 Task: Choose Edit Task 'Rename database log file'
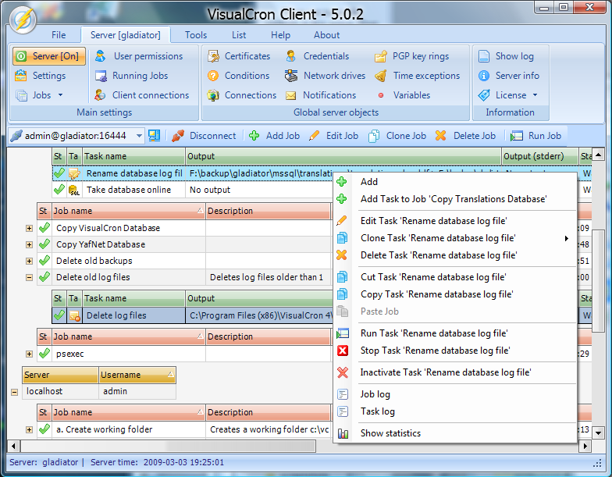(455, 221)
